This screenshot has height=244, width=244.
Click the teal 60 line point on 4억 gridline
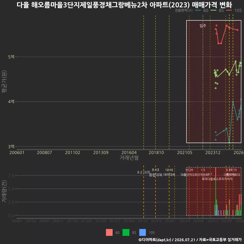click(x=233, y=102)
